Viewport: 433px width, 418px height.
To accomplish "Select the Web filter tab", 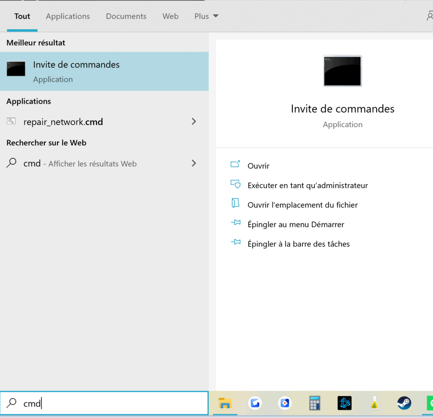I will tap(170, 16).
